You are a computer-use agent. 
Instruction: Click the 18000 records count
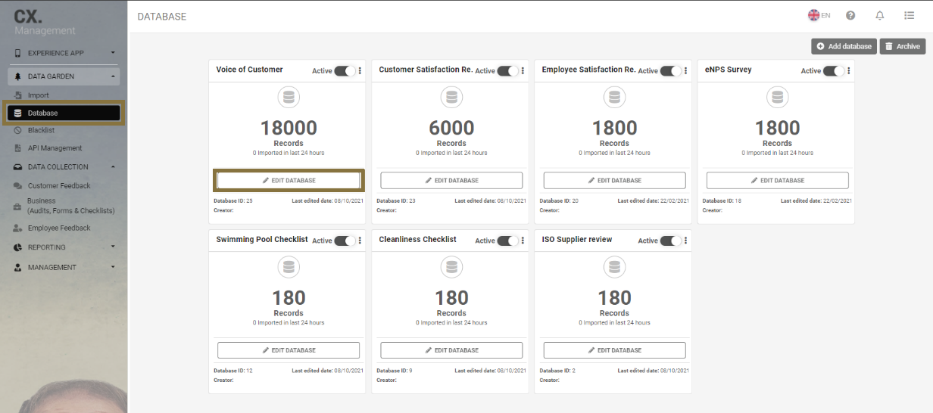point(289,128)
